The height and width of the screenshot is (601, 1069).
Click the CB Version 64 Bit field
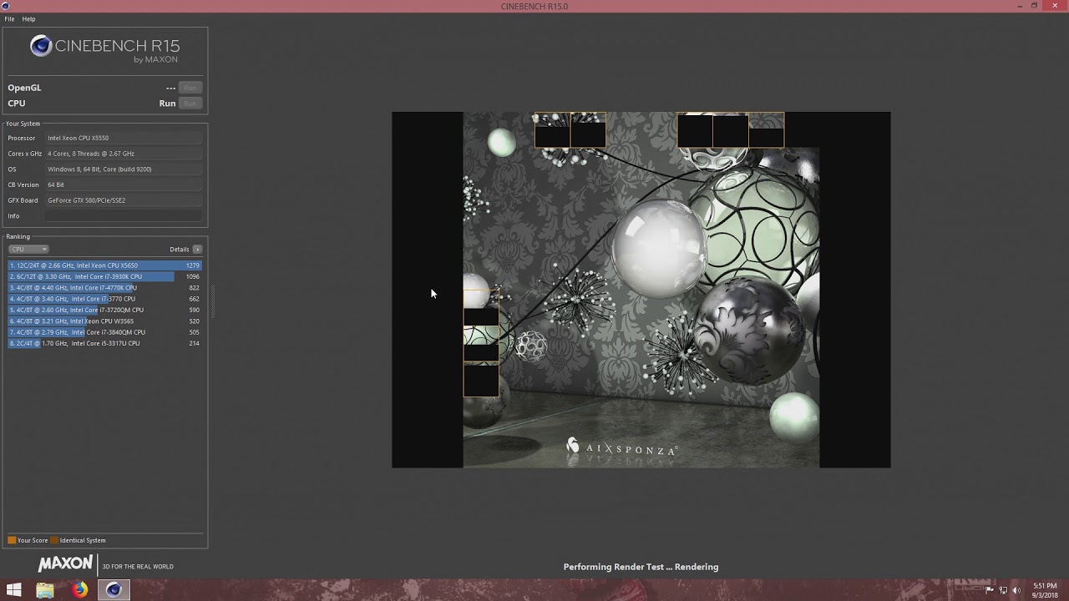124,184
